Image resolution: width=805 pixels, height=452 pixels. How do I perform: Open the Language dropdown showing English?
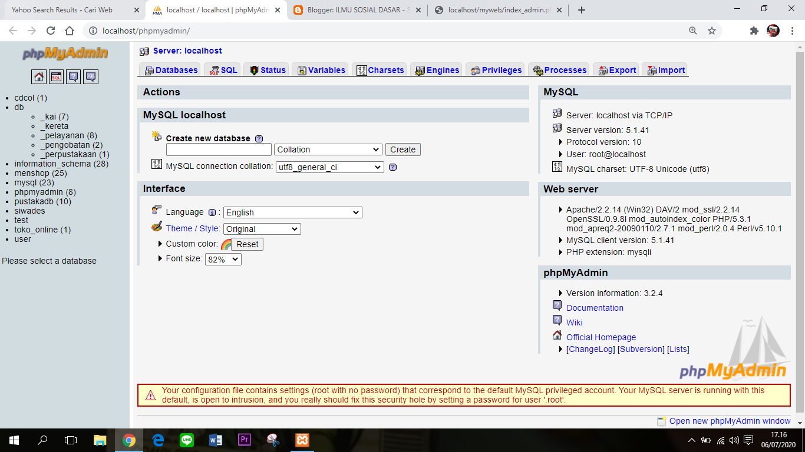292,212
